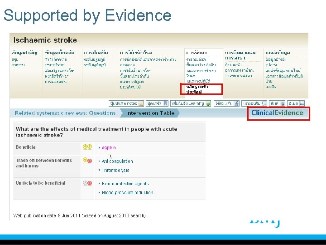
Task: Click the acute ischaemic stroke question heading
Action: click(96, 132)
